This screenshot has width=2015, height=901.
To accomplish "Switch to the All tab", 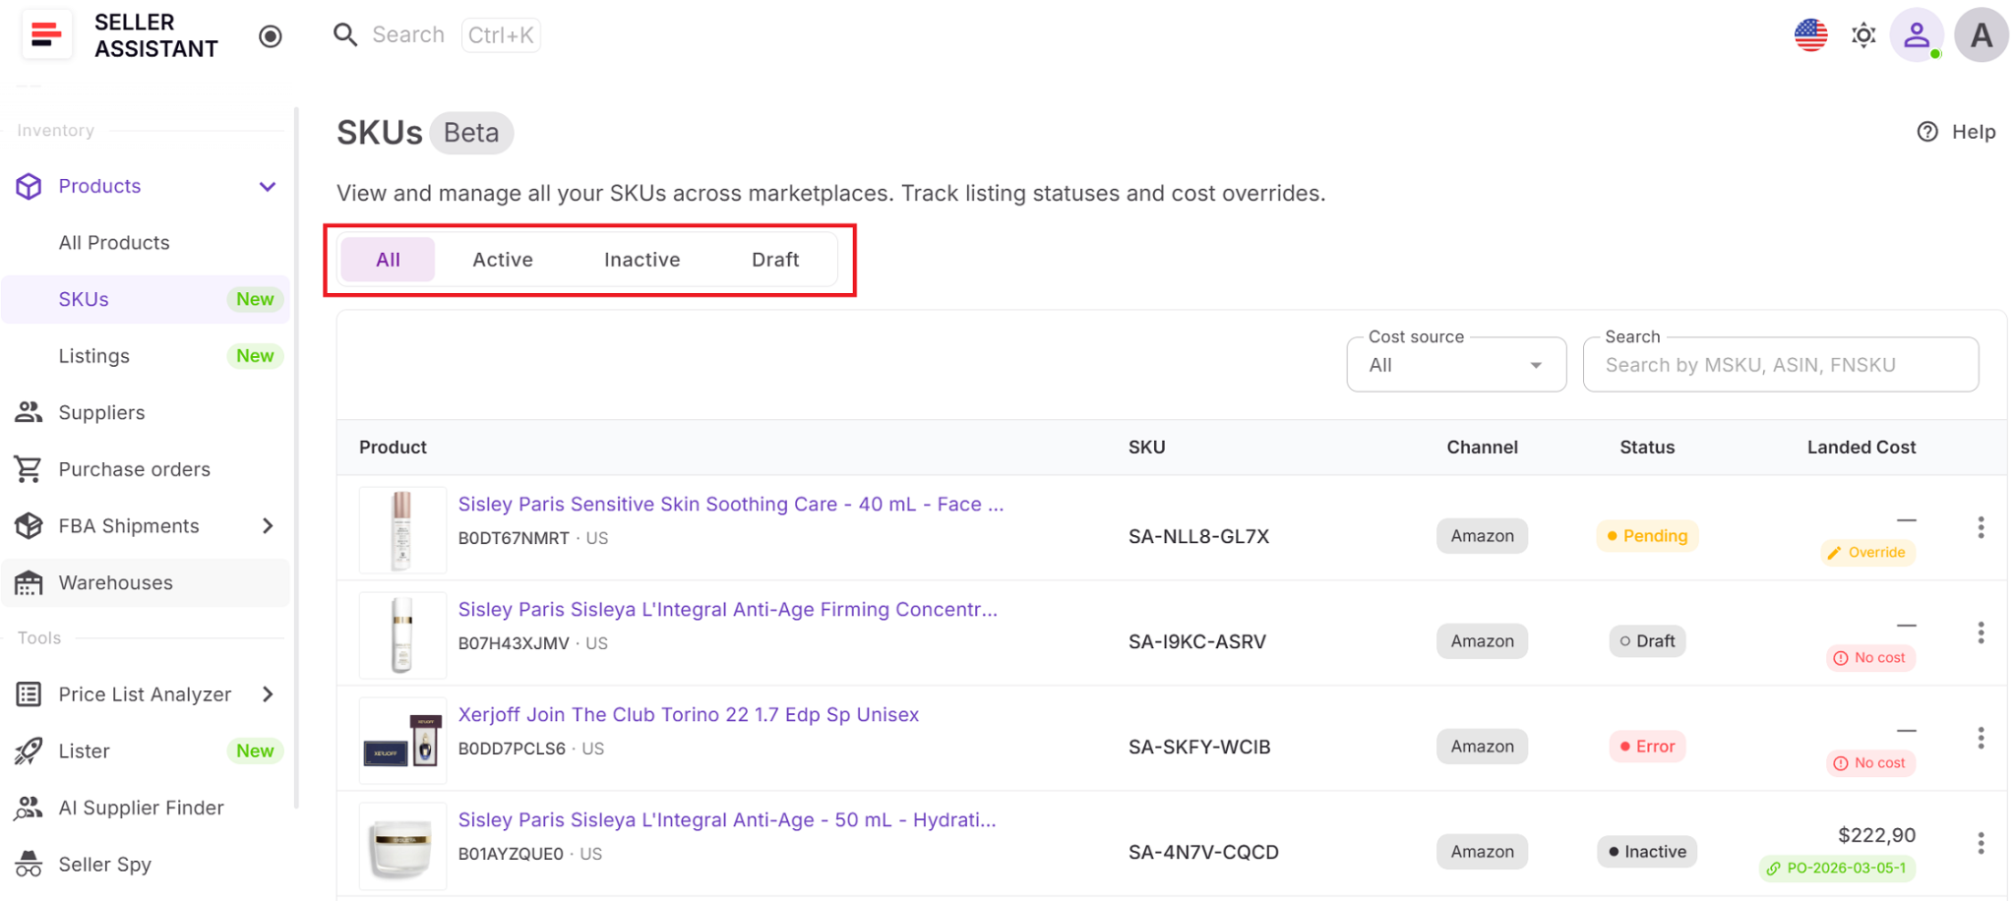I will click(388, 260).
